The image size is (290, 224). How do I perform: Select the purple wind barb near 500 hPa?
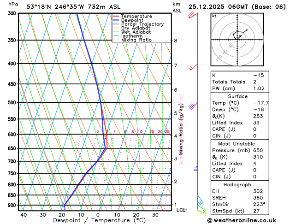(193, 106)
